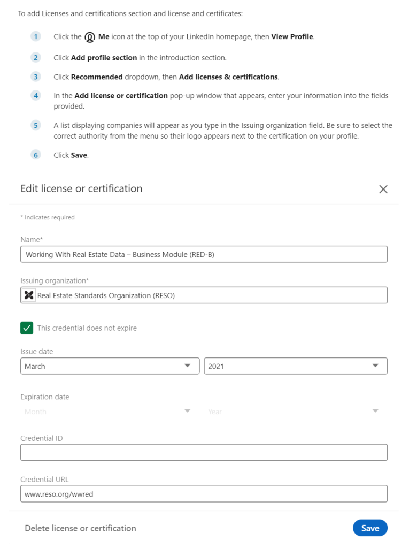Expand the Issue date year dropdown showing 2021
The width and height of the screenshot is (417, 548).
coord(295,366)
